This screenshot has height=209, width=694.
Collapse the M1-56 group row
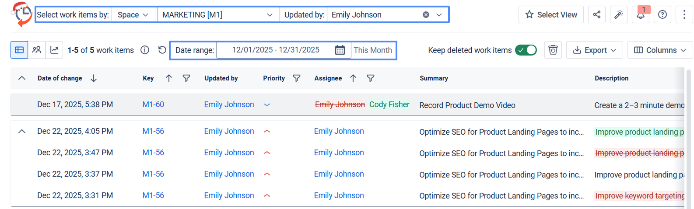pyautogui.click(x=22, y=131)
